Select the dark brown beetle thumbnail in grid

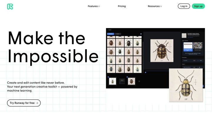click(x=111, y=43)
